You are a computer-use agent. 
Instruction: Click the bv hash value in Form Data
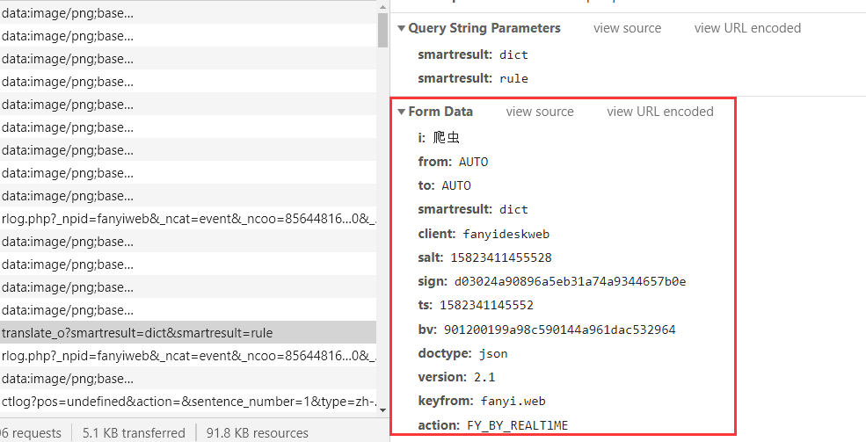coord(559,330)
